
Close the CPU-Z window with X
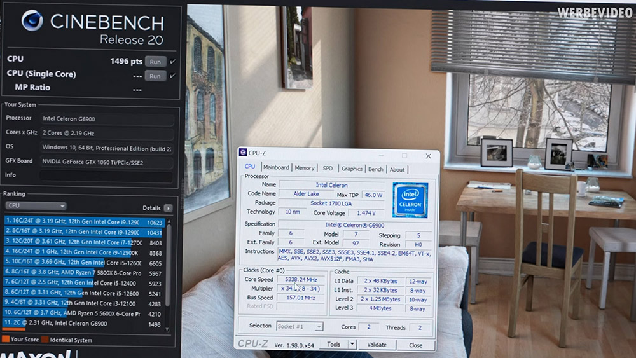point(428,156)
